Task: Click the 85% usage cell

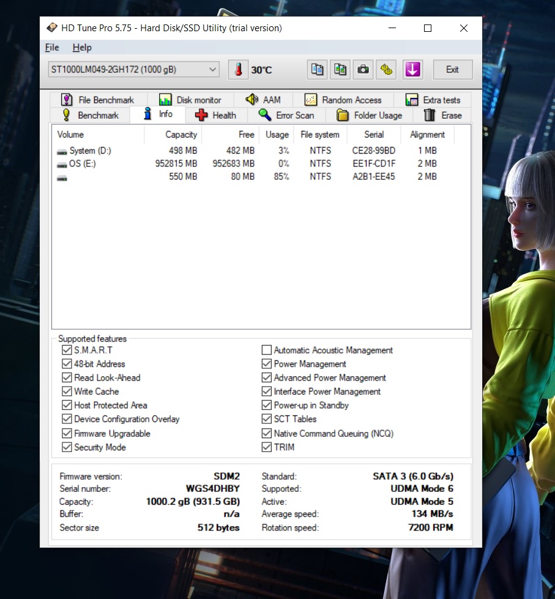Action: click(281, 176)
